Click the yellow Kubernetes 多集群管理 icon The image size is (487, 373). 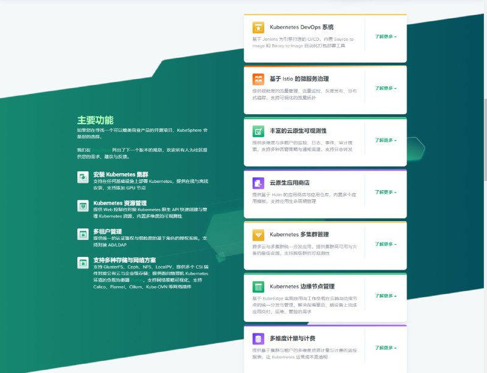tap(258, 234)
